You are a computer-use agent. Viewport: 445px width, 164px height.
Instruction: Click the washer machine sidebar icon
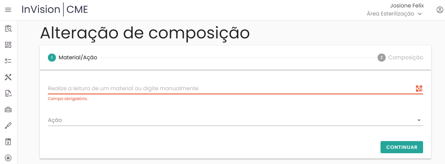[8, 142]
